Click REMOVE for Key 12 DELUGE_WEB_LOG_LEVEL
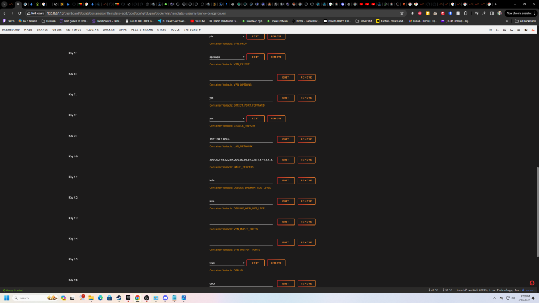 coord(306,201)
